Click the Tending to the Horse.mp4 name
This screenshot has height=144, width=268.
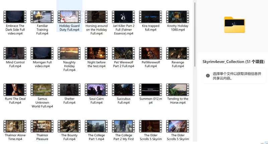(x=178, y=101)
